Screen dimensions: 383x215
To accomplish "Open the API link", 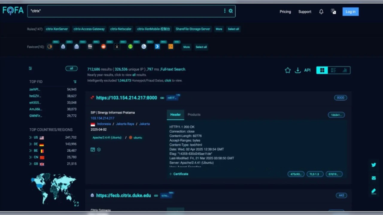I will coord(307,70).
